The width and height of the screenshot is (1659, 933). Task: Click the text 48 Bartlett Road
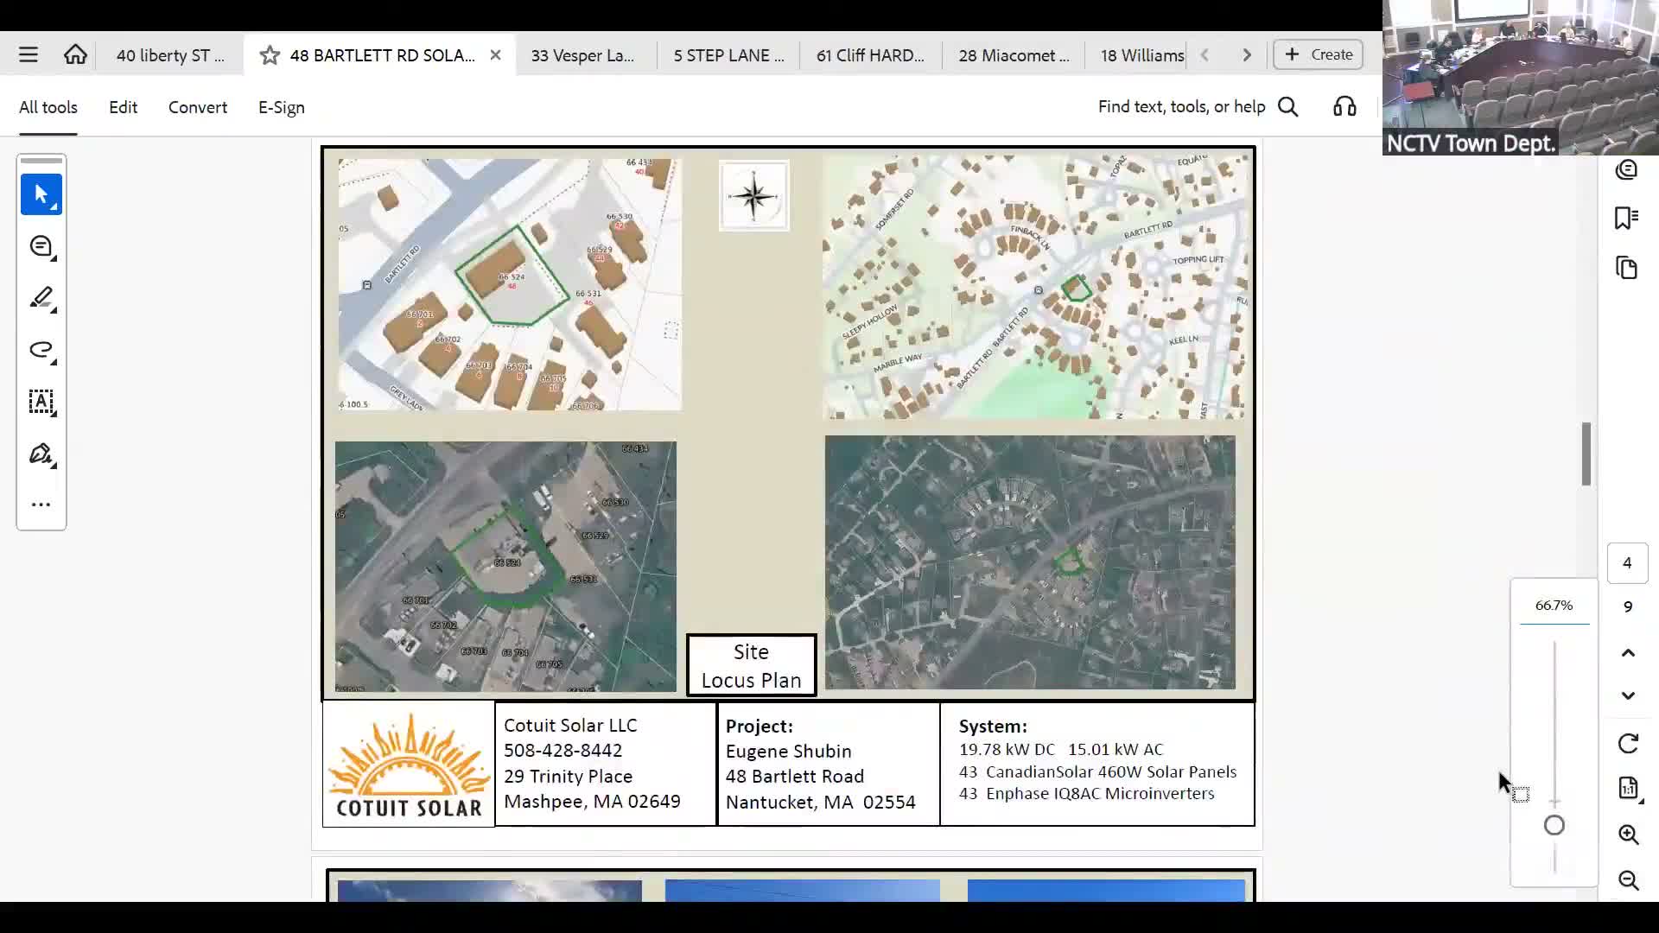point(795,777)
